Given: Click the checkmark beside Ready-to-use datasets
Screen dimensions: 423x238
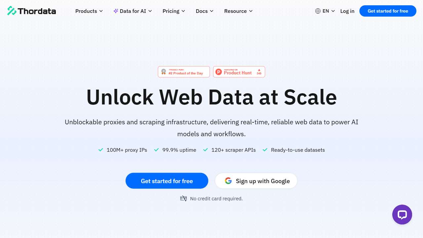Looking at the screenshot, I should click(265, 150).
